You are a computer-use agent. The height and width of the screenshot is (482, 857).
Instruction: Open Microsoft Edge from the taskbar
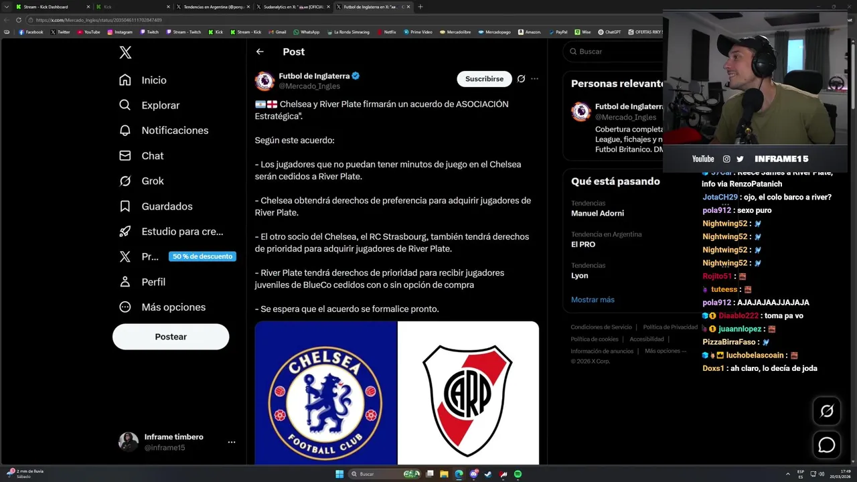pos(459,474)
